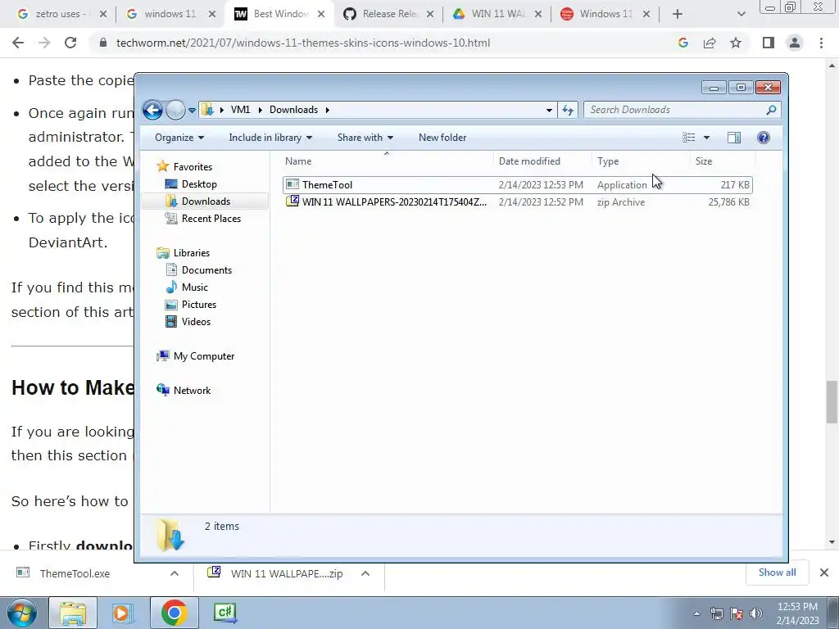Toggle Chrome side panel

769,43
